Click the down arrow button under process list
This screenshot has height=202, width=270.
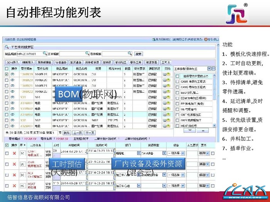[x=190, y=130]
